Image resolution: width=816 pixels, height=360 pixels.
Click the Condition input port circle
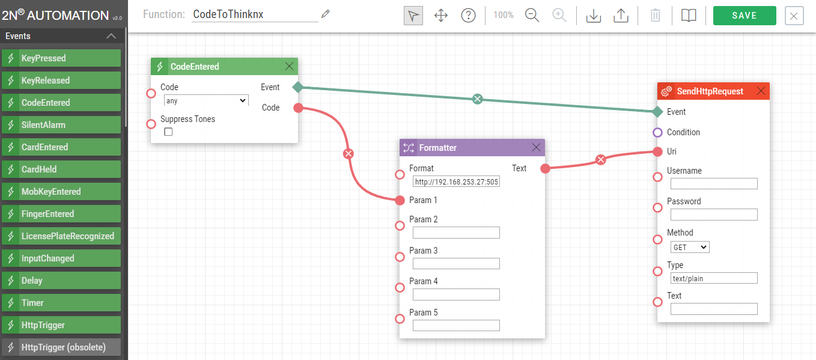pos(657,132)
